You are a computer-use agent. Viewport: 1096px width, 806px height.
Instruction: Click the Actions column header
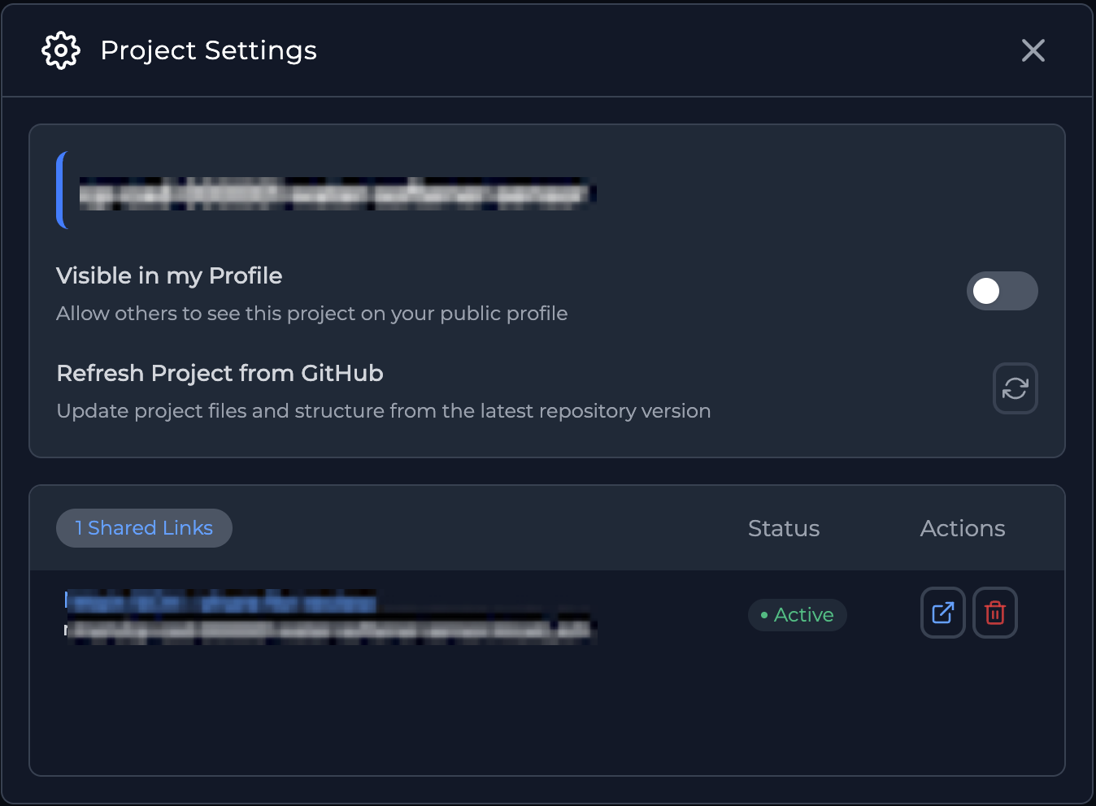(x=963, y=528)
